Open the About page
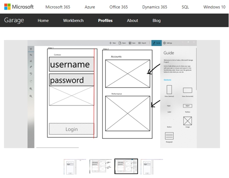Viewport: 229px width, 178px height. coord(132,21)
